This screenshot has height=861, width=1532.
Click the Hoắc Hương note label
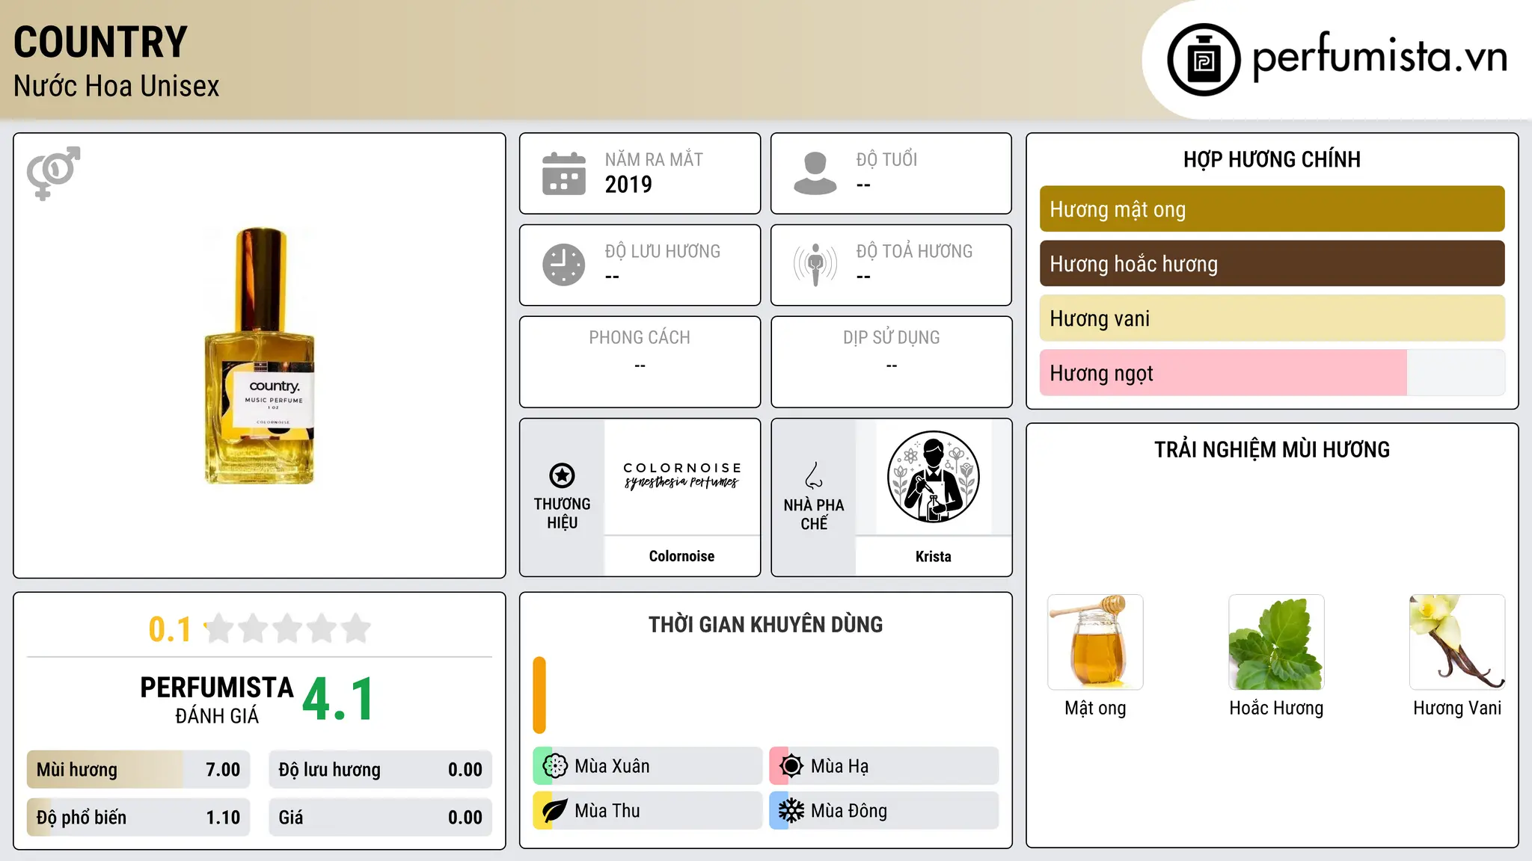1276,708
